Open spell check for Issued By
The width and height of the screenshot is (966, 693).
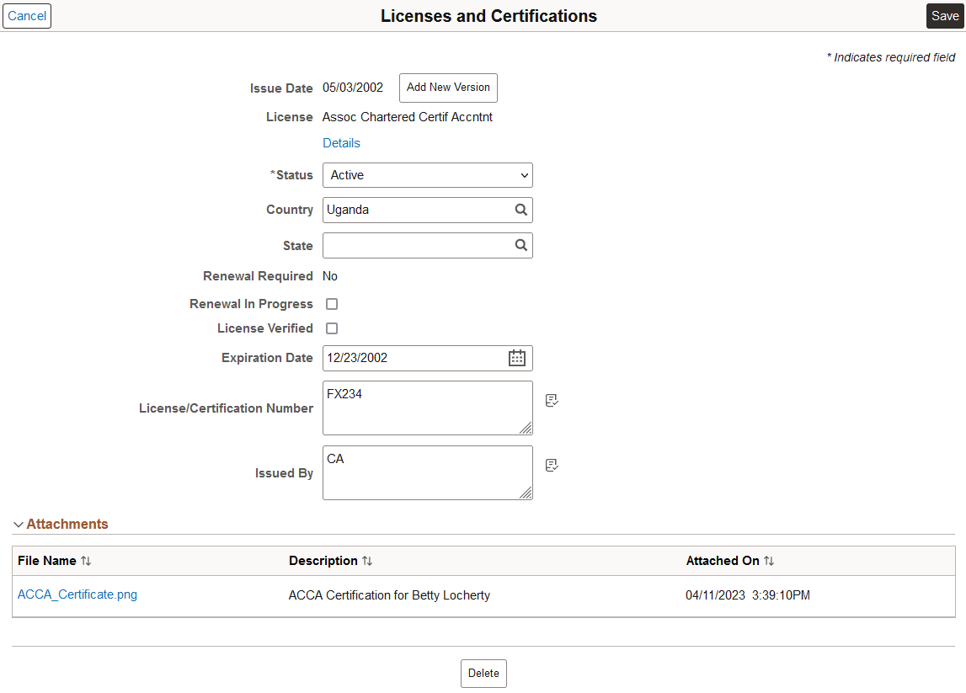552,465
